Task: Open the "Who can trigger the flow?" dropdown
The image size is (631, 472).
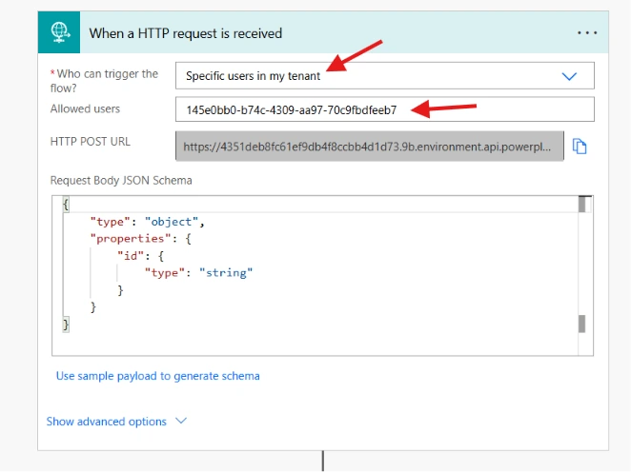Action: [385, 75]
